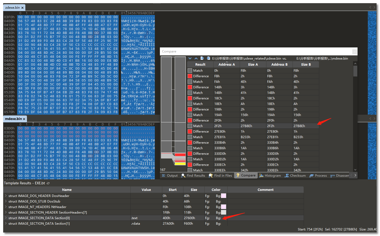Image resolution: width=380 pixels, height=236 pixels.
Task: Select the Difference row at address 27E80h
Action: tap(201, 132)
